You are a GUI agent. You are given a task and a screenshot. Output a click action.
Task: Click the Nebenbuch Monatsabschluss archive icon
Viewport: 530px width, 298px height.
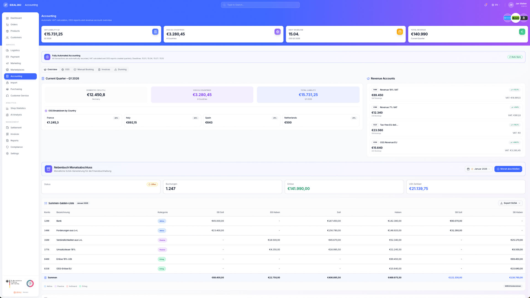click(48, 169)
